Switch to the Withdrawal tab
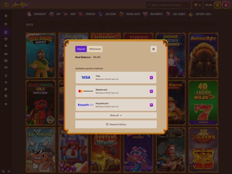Image resolution: width=232 pixels, height=174 pixels. 95,49
